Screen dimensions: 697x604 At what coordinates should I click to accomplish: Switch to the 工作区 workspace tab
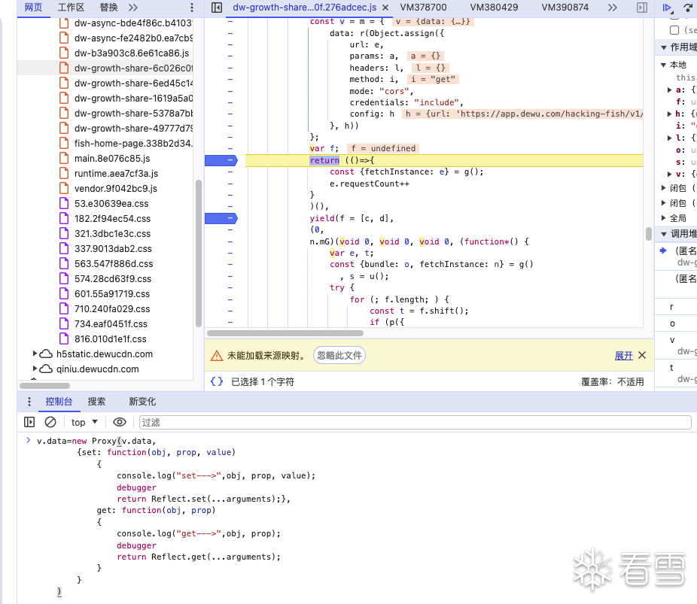pyautogui.click(x=71, y=8)
